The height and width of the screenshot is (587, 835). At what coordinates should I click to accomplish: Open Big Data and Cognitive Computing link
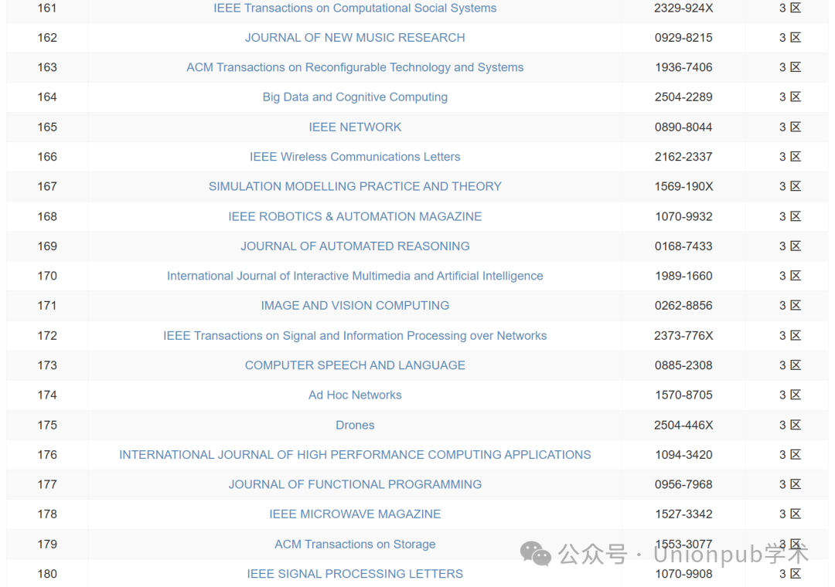(x=355, y=97)
